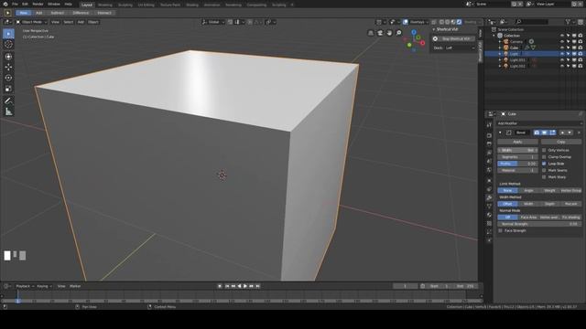Select the Angle limit method

(x=528, y=191)
